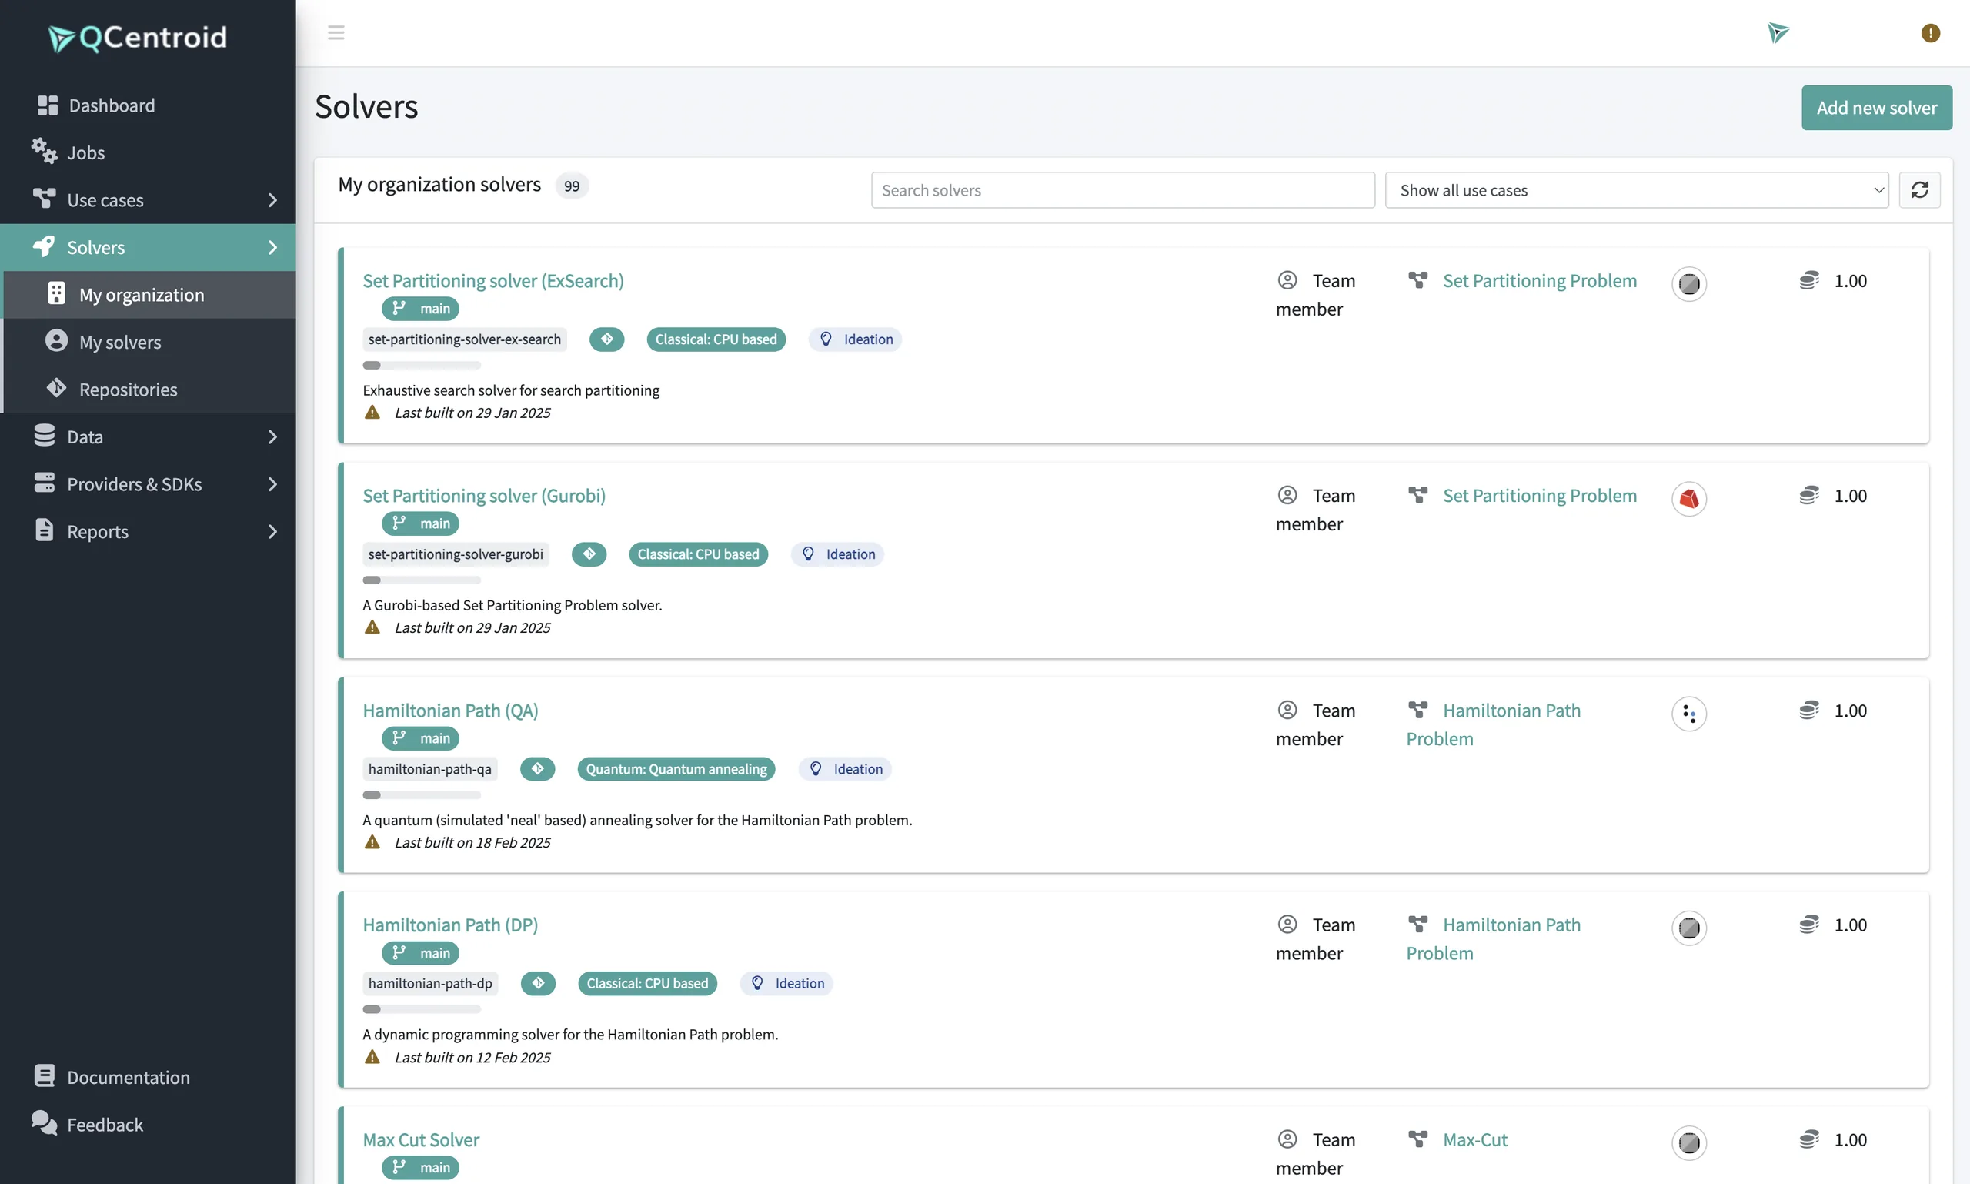1970x1184 pixels.
Task: Click warning icon next to Last built 18 Feb 2025
Action: 372,841
